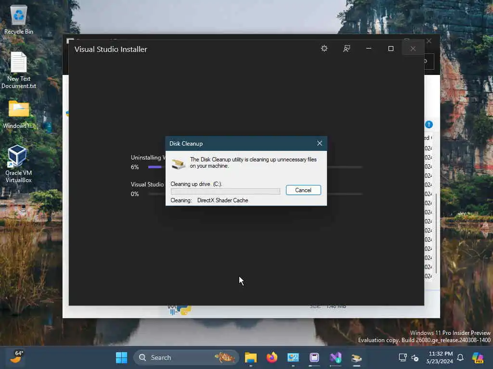Open Visual Studio Installer settings gear
The image size is (493, 369).
[x=324, y=49]
